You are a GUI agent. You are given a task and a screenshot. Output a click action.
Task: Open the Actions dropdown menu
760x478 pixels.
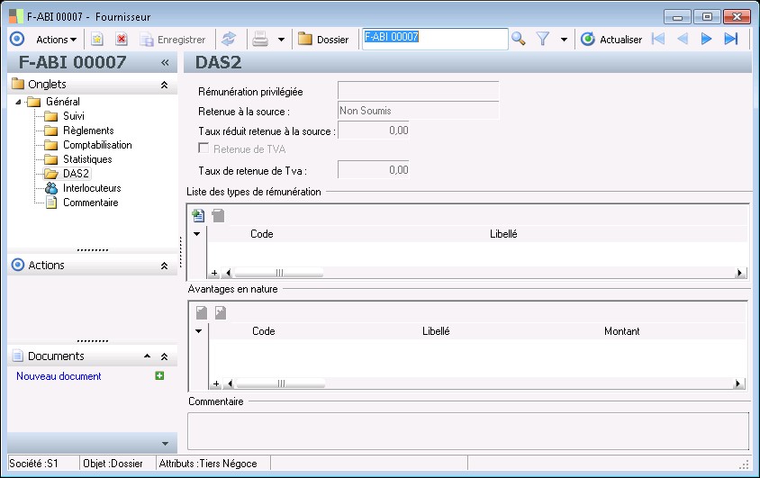(56, 39)
